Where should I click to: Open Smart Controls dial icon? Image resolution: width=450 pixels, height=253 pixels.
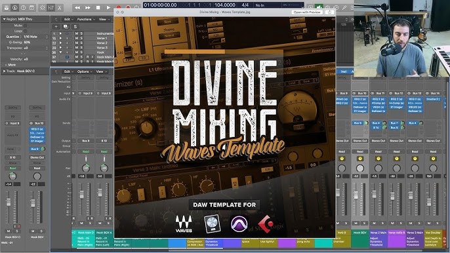tap(43, 7)
